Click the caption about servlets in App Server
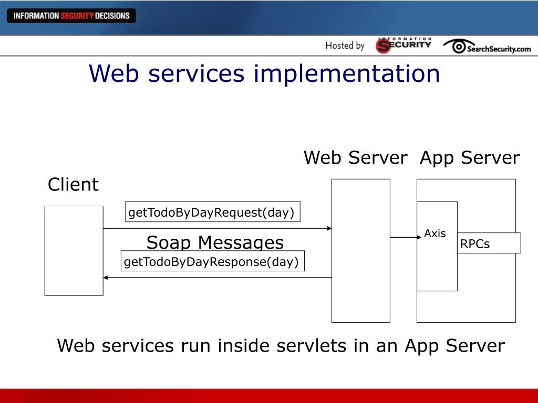 click(x=281, y=345)
